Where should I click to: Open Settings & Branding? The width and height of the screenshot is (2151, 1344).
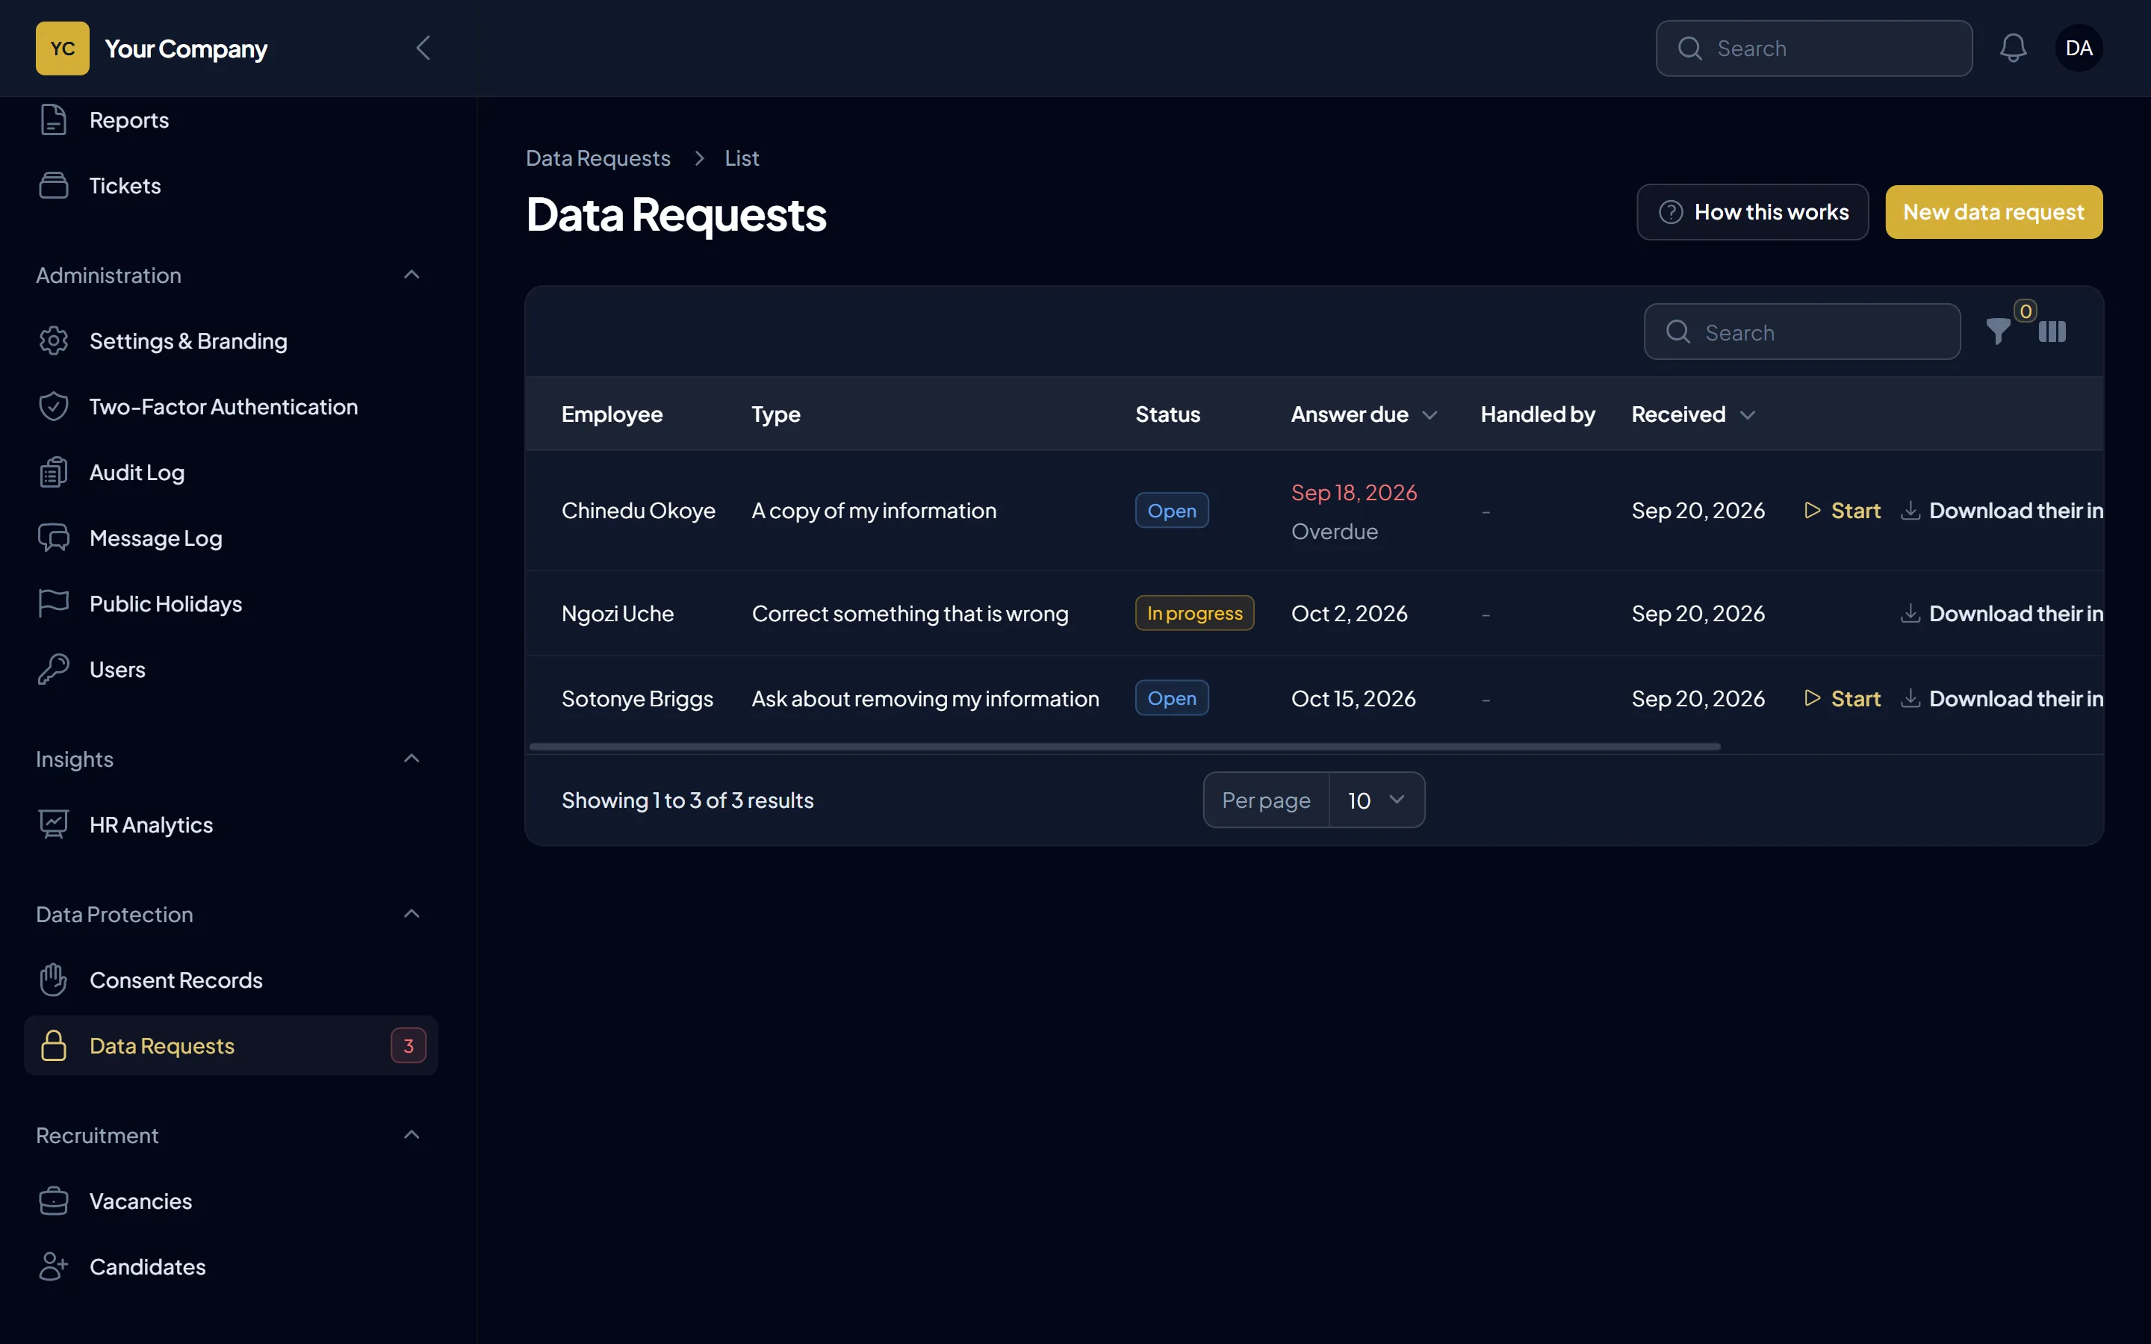coord(231,340)
